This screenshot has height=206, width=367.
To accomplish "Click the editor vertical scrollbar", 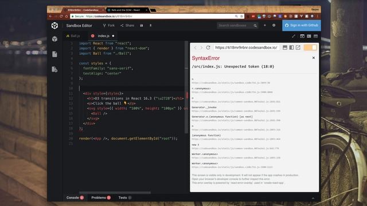I will click(x=186, y=86).
